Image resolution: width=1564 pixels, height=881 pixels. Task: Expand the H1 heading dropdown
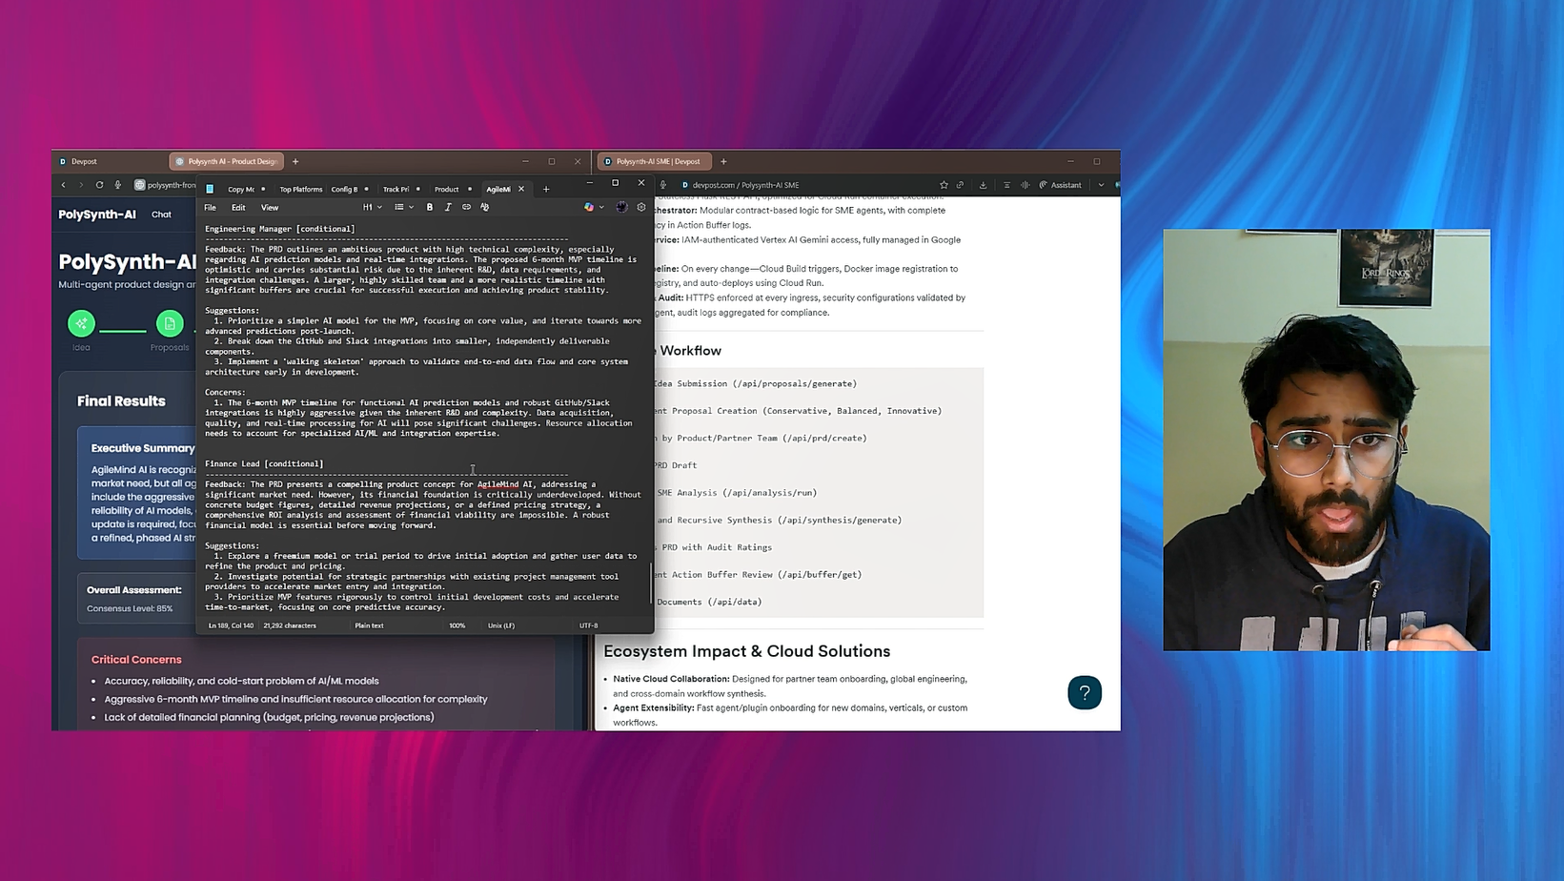click(x=372, y=207)
